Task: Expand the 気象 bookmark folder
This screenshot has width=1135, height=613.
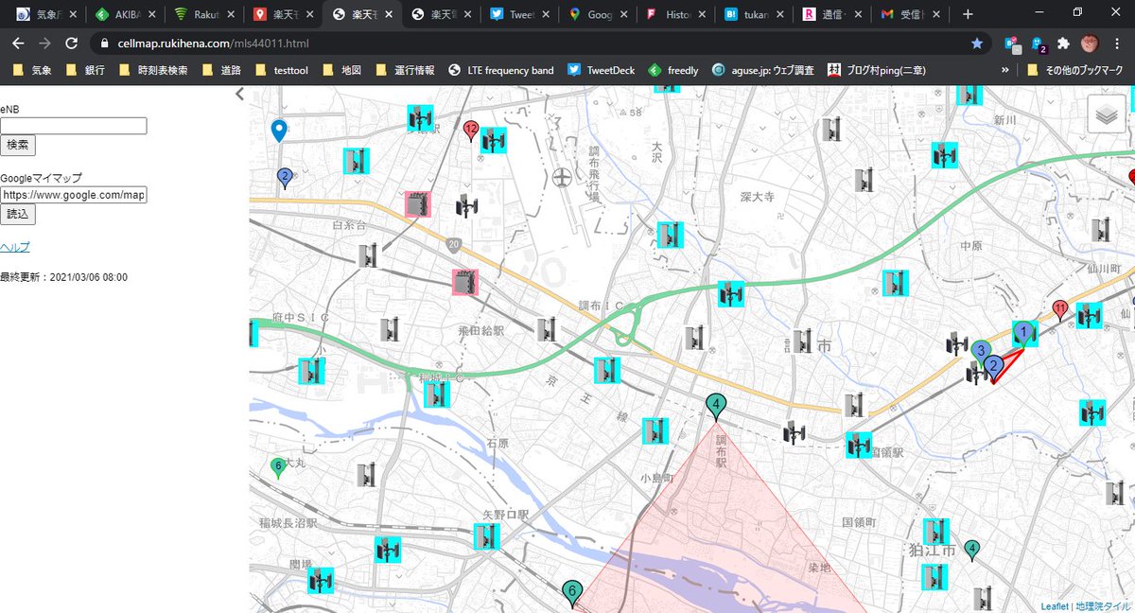Action: pyautogui.click(x=32, y=70)
